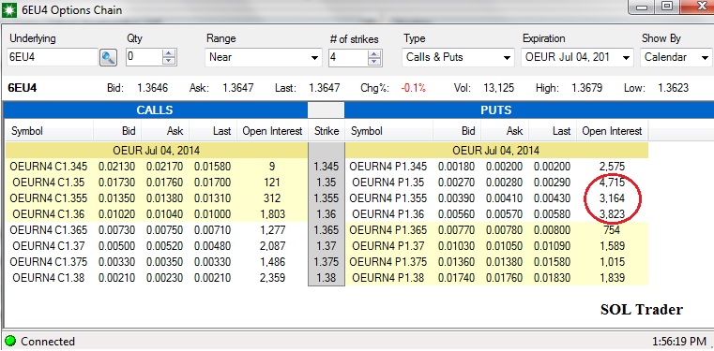Select call option OEURN4 C1.38
This screenshot has width=714, height=351.
48,277
